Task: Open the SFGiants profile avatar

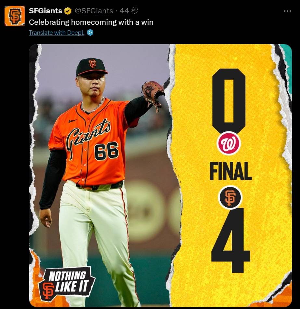Action: tap(15, 16)
